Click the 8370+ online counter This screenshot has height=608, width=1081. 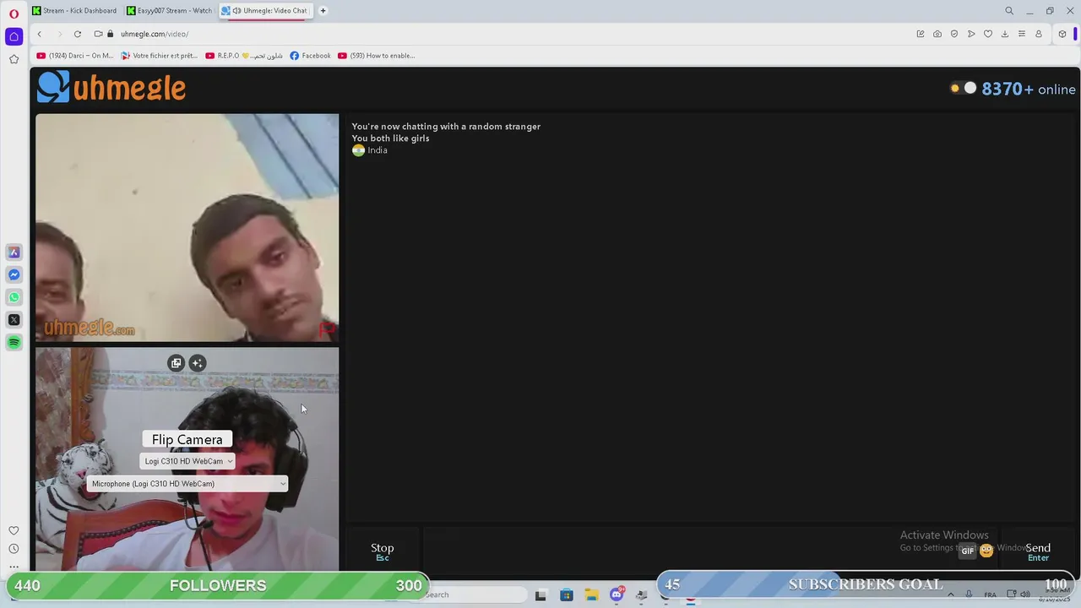1029,89
